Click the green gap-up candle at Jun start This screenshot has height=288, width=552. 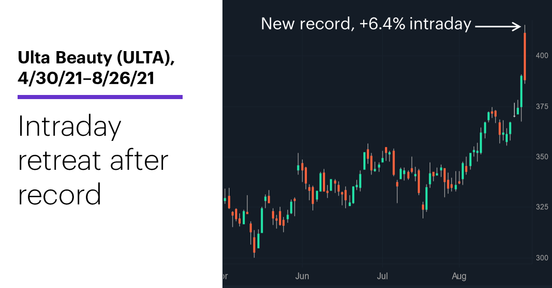299,167
